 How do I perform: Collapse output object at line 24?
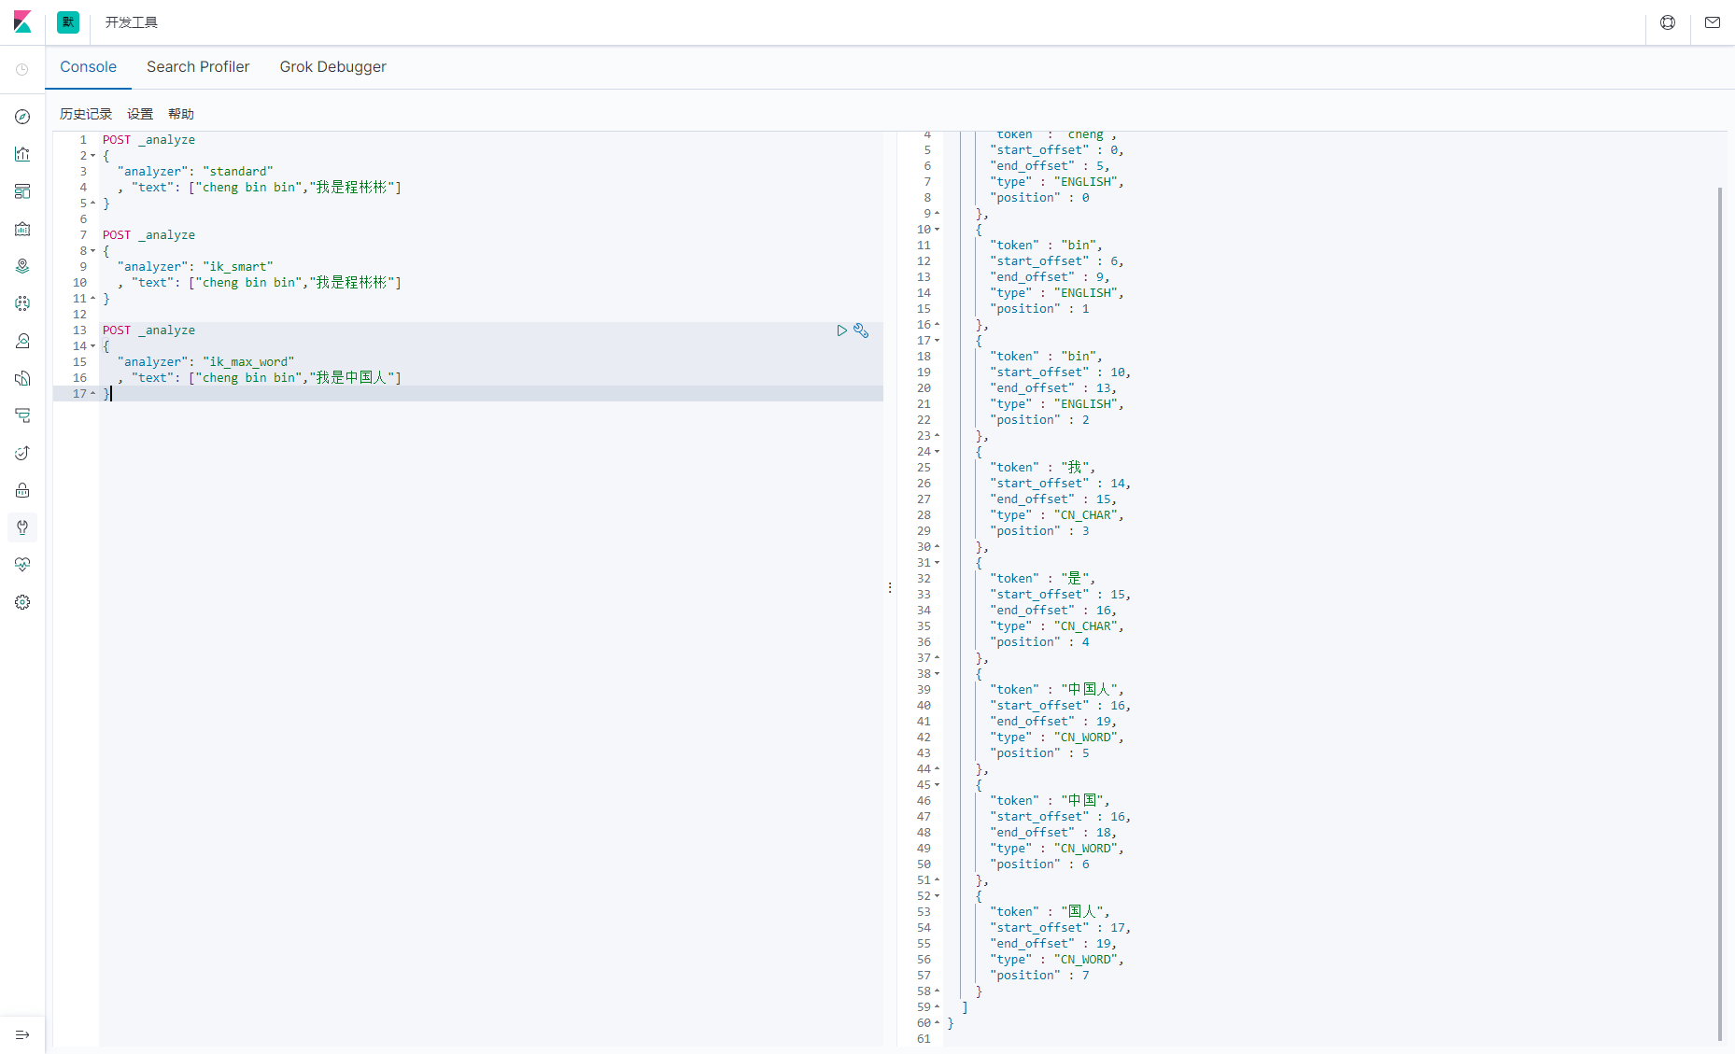pyautogui.click(x=937, y=452)
